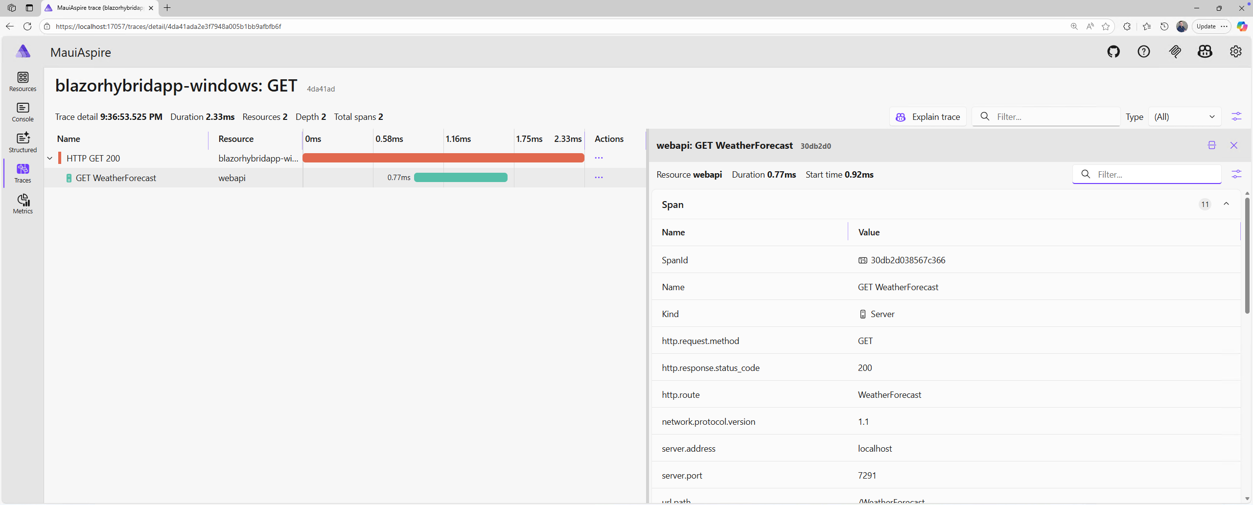Open the browser profile avatar
Screen dimensions: 1253x505
1182,26
